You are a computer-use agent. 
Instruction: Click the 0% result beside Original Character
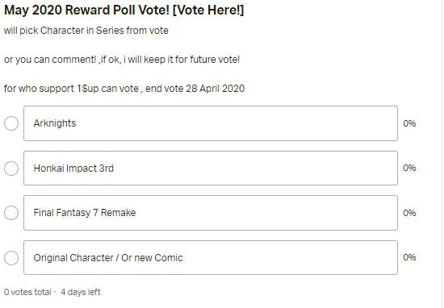tap(409, 257)
